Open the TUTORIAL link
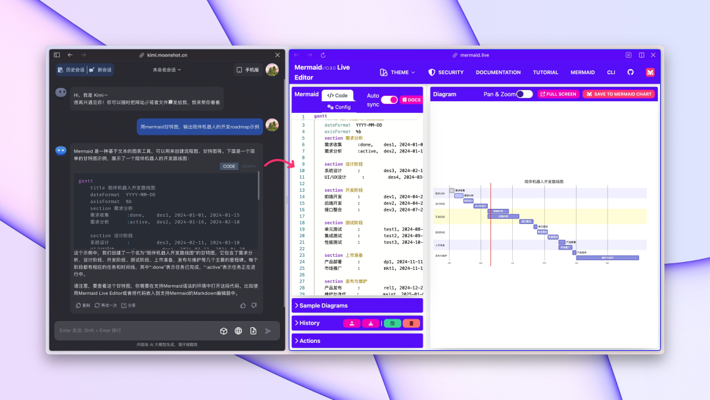 (x=546, y=72)
